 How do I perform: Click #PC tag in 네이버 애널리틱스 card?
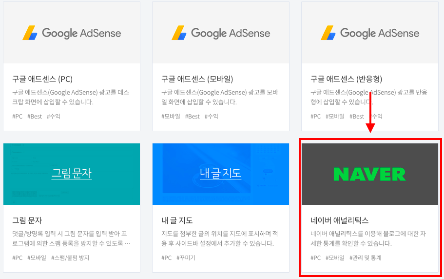316,258
